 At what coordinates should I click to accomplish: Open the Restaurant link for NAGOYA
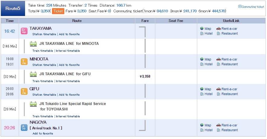(x=230, y=130)
